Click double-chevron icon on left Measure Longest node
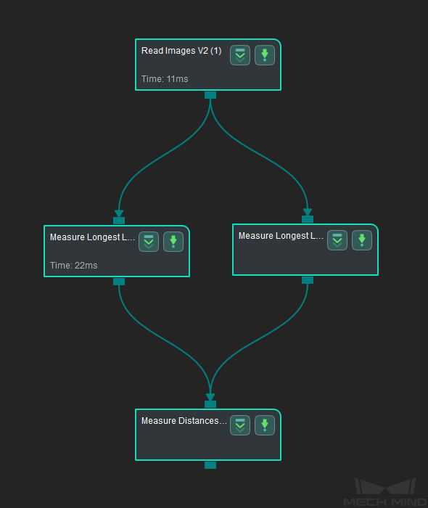This screenshot has height=508, width=428. [149, 242]
